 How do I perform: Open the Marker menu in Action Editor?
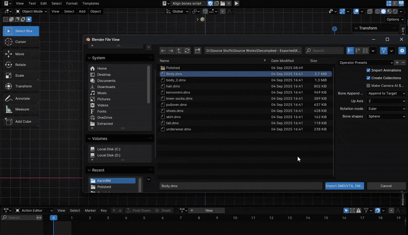point(90,211)
